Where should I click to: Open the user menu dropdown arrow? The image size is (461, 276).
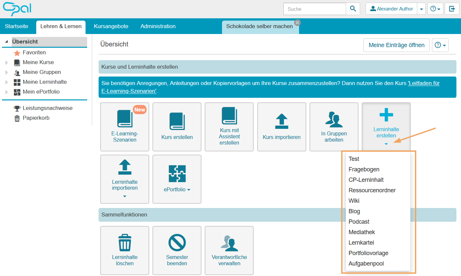coord(421,9)
